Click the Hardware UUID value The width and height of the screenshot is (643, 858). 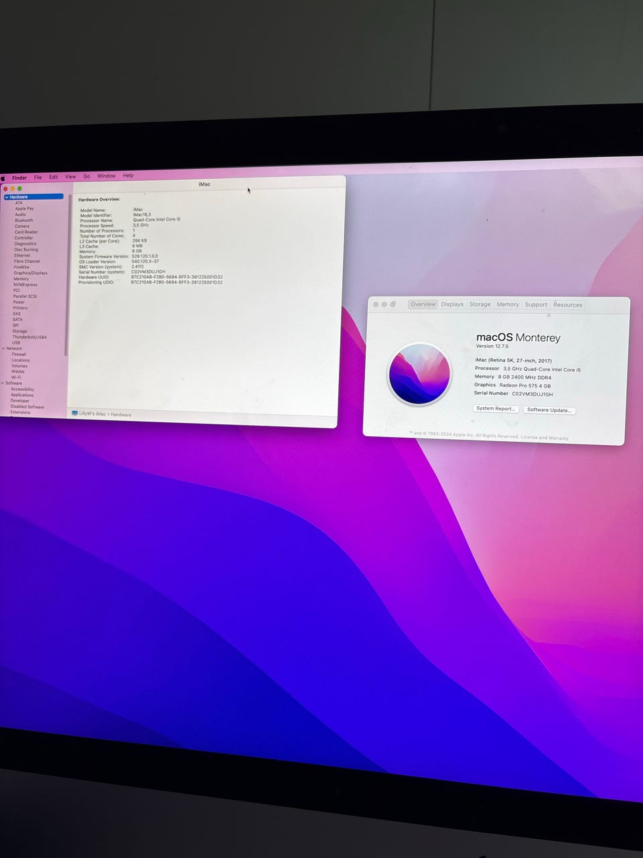click(x=177, y=277)
